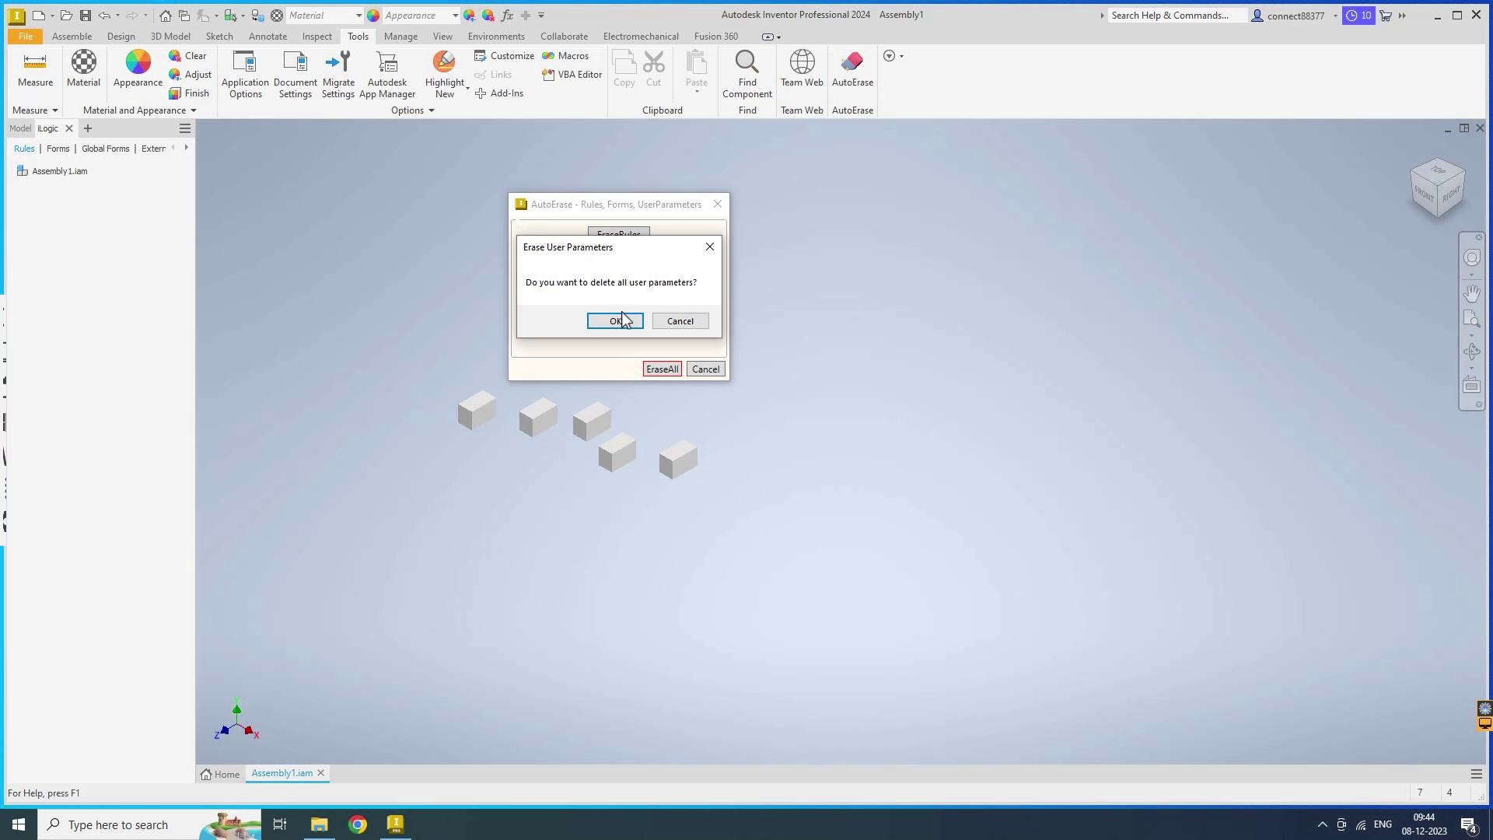Switch to the Manage ribbon tab
The width and height of the screenshot is (1493, 840).
(400, 37)
